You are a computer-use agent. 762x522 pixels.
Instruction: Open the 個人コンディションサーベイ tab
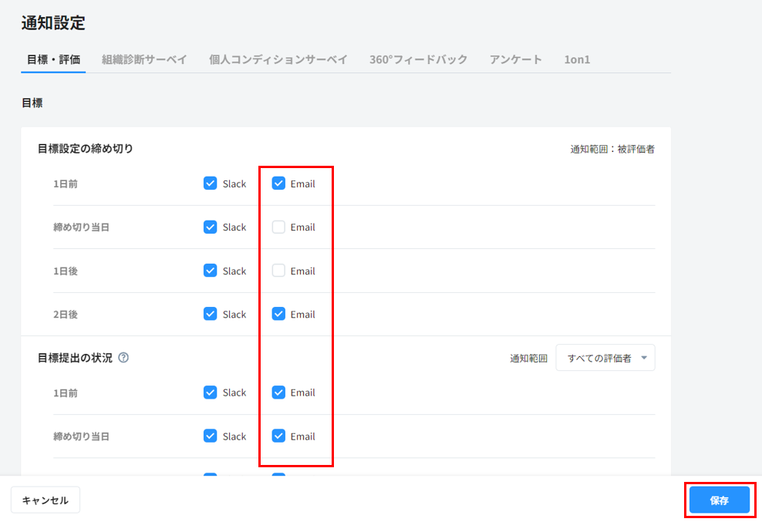(x=278, y=59)
